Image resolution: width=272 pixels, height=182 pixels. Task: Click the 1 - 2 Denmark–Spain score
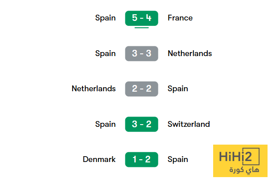(141, 159)
